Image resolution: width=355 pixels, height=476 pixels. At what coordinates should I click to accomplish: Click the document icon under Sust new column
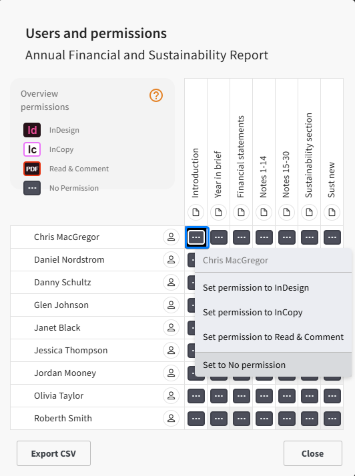[x=332, y=212]
